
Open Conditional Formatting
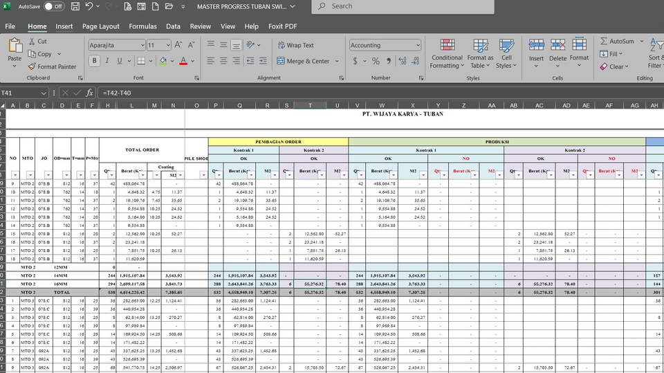(x=448, y=53)
